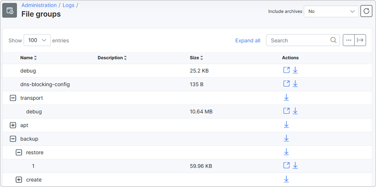Select the backup row name
This screenshot has height=187, width=376.
[29, 139]
